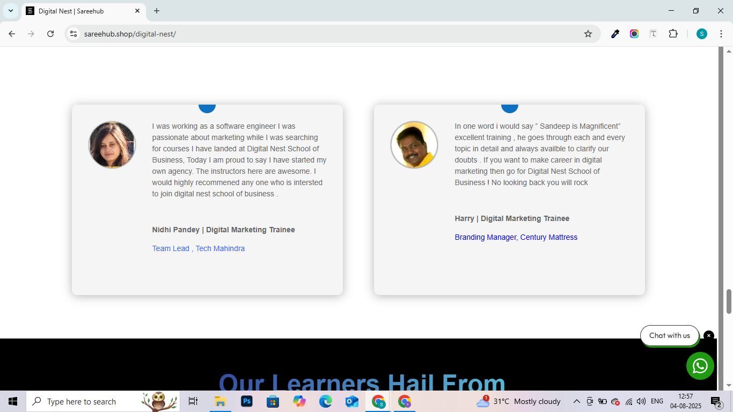
Task: Launch Outlook from the taskbar
Action: click(352, 401)
